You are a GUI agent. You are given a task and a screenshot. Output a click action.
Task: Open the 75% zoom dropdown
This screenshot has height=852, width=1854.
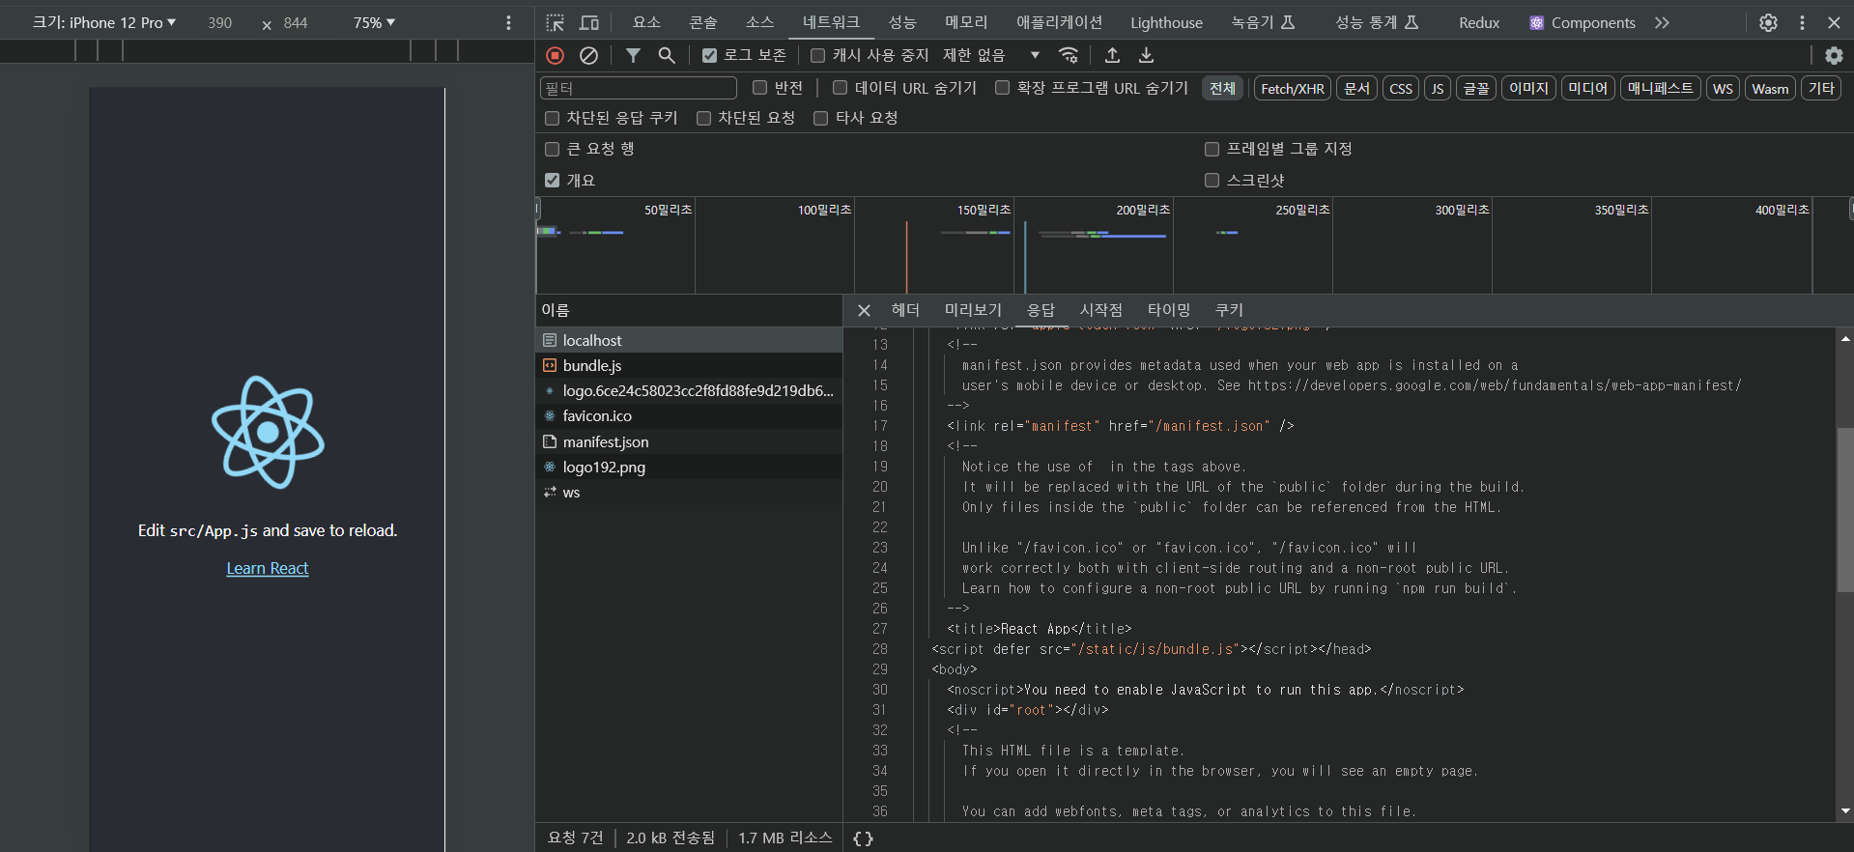(x=374, y=22)
